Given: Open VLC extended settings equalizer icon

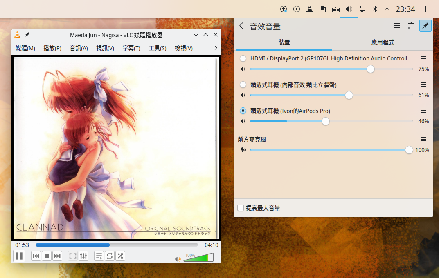Looking at the screenshot, I should (83, 256).
